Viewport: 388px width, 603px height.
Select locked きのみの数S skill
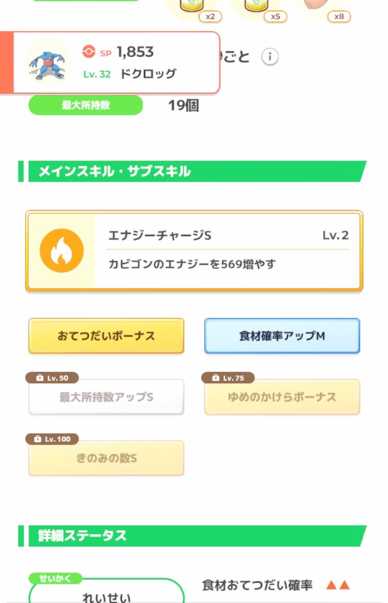pos(106,458)
